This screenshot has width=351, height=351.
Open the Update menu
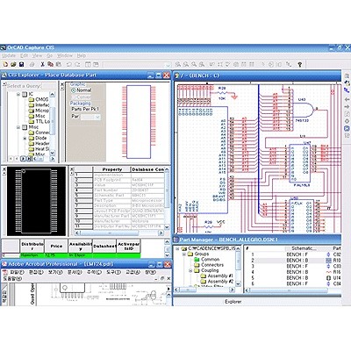tap(9, 55)
